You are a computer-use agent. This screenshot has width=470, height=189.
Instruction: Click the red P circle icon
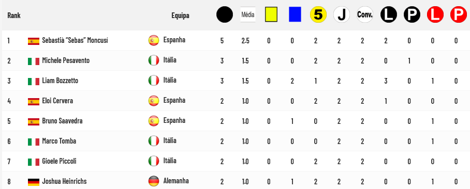tap(459, 14)
